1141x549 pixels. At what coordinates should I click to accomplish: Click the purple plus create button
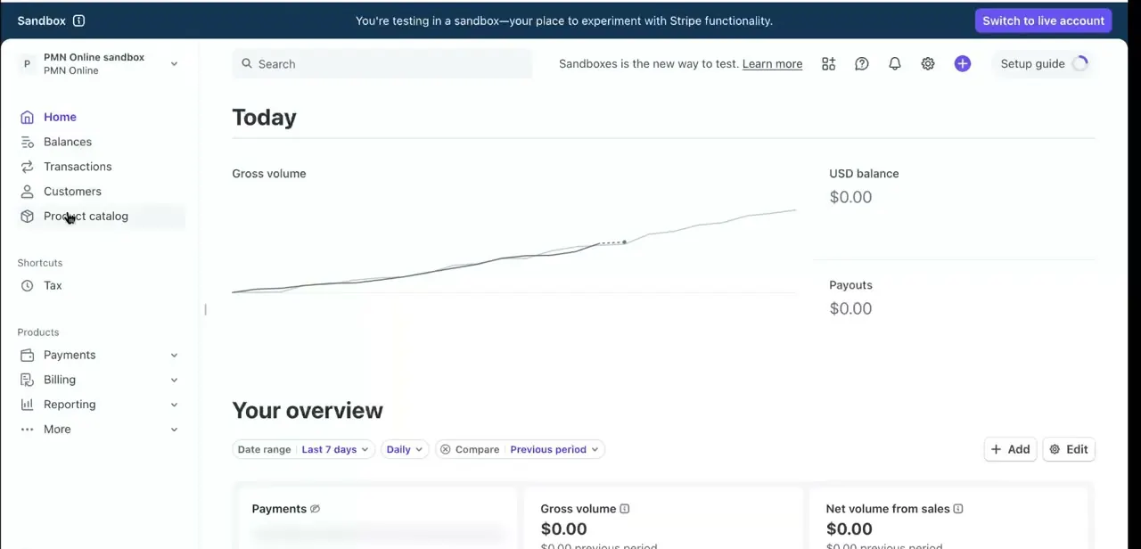pyautogui.click(x=962, y=63)
